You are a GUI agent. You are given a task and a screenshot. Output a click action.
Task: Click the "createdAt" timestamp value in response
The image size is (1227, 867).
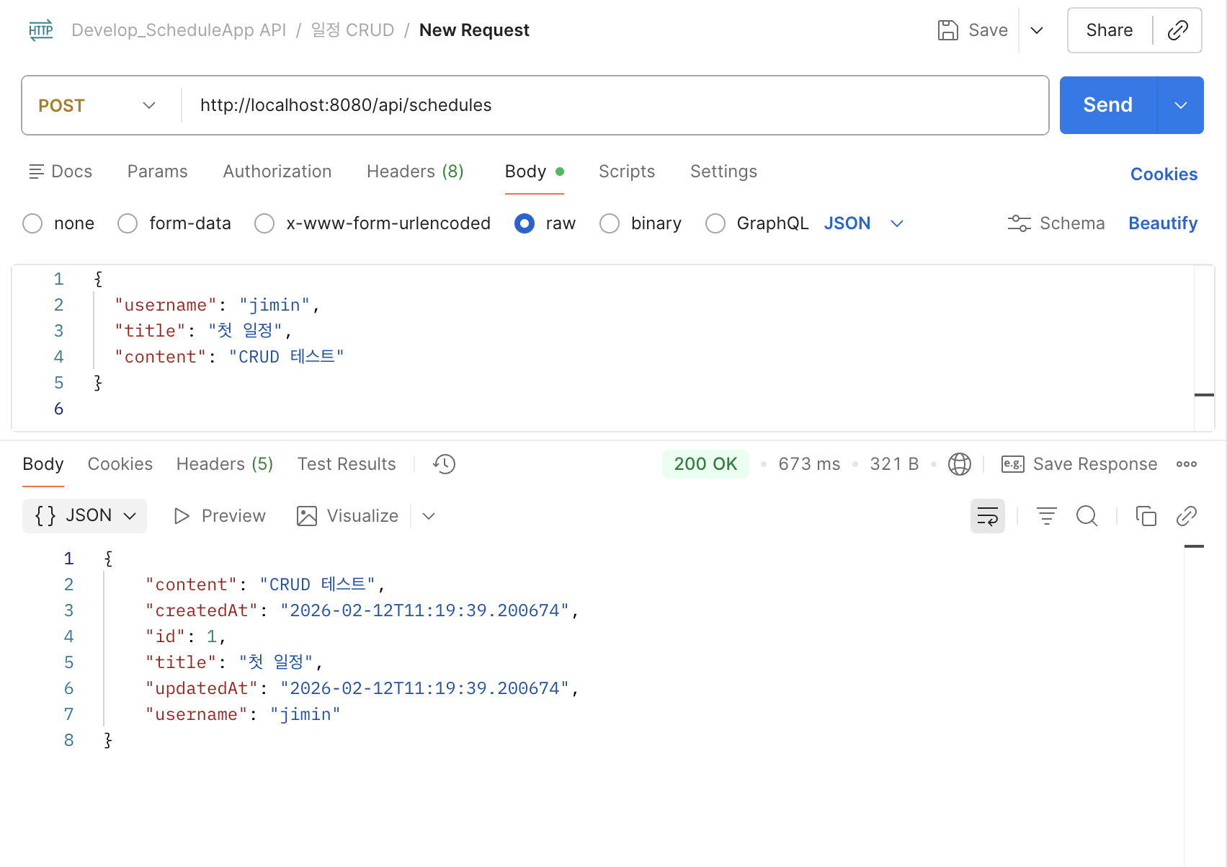pos(424,610)
